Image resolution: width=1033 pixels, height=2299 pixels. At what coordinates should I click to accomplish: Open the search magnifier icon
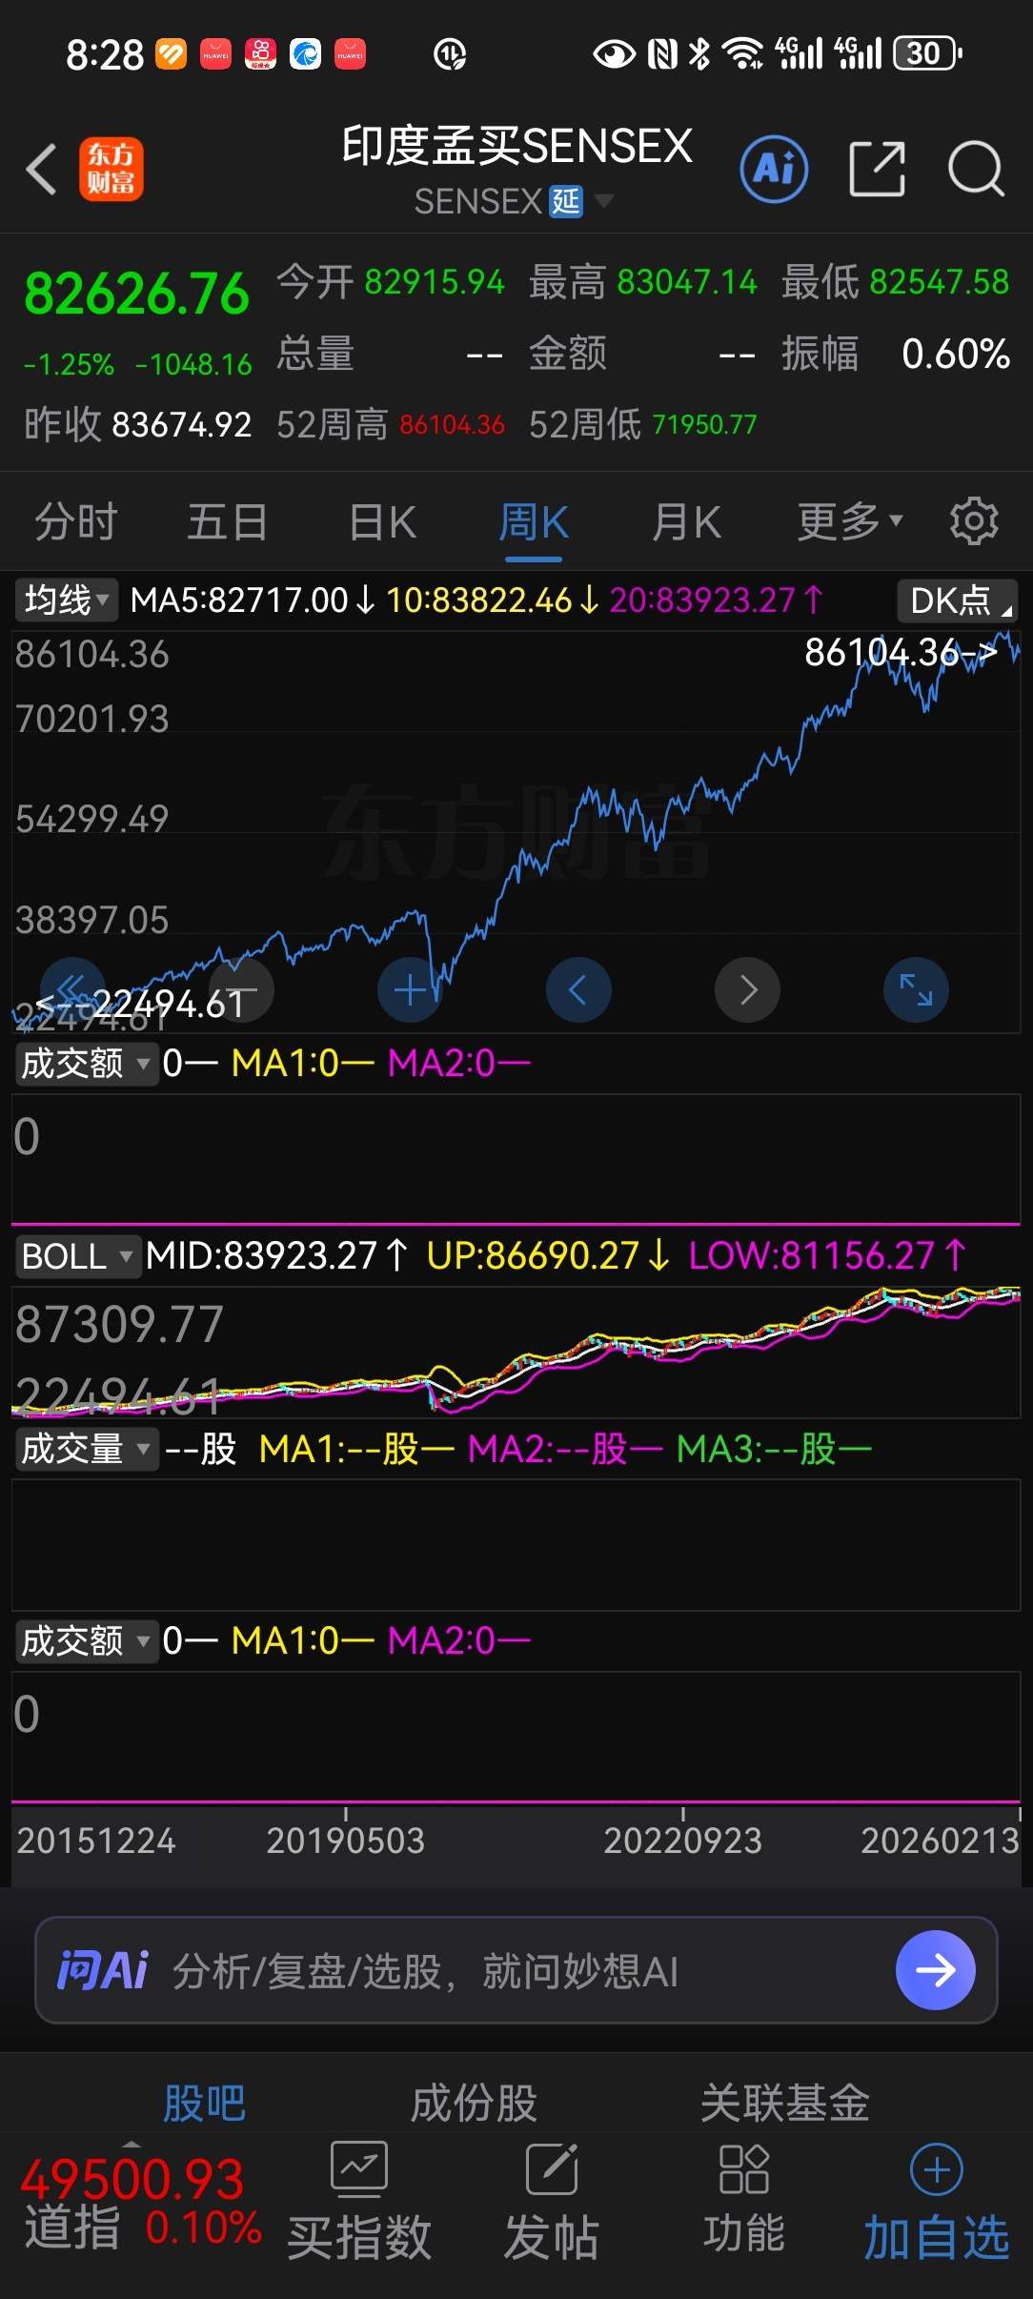(976, 169)
